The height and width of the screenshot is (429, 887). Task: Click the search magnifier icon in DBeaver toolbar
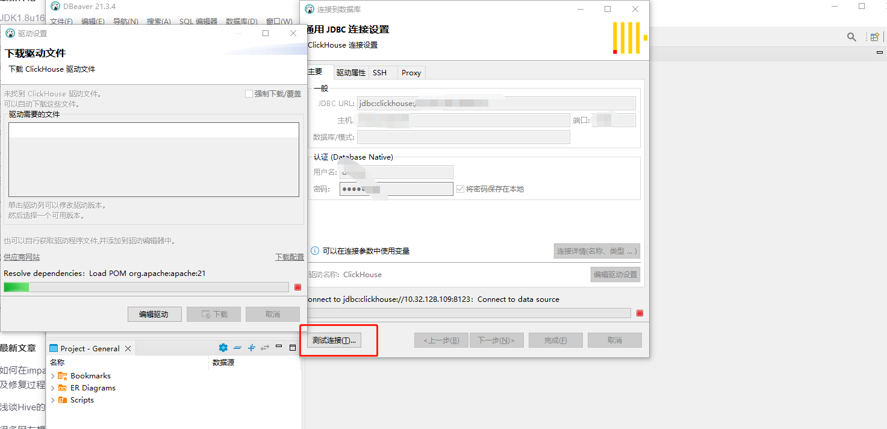coord(851,37)
